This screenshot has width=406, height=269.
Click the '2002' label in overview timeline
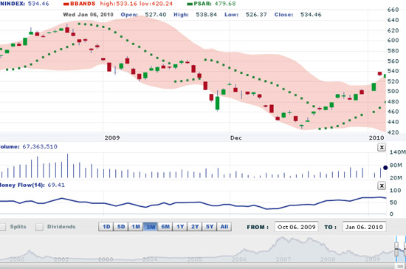click(61, 259)
